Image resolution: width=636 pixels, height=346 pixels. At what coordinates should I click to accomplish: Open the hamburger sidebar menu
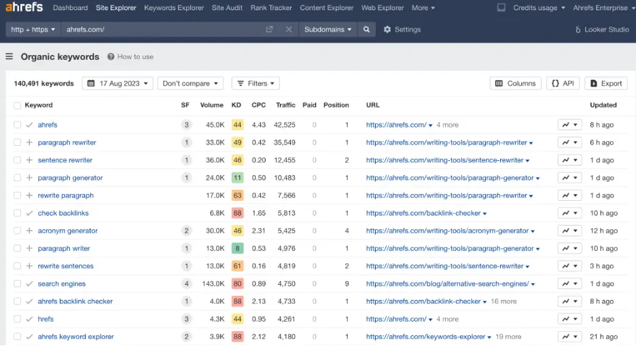point(10,57)
